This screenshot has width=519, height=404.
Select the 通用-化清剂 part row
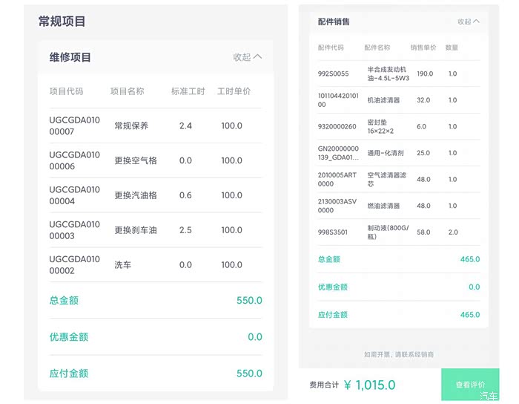[398, 153]
